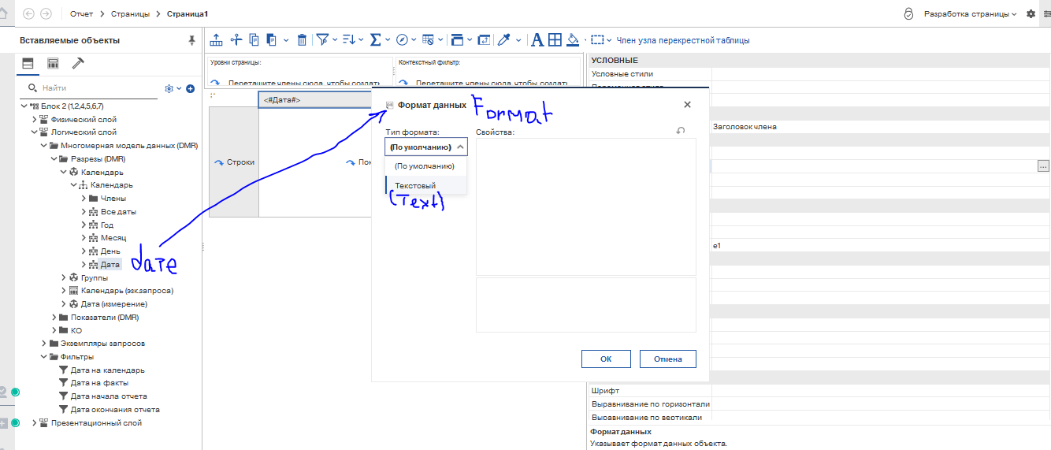Select the Дата начала отчета filter

[109, 396]
